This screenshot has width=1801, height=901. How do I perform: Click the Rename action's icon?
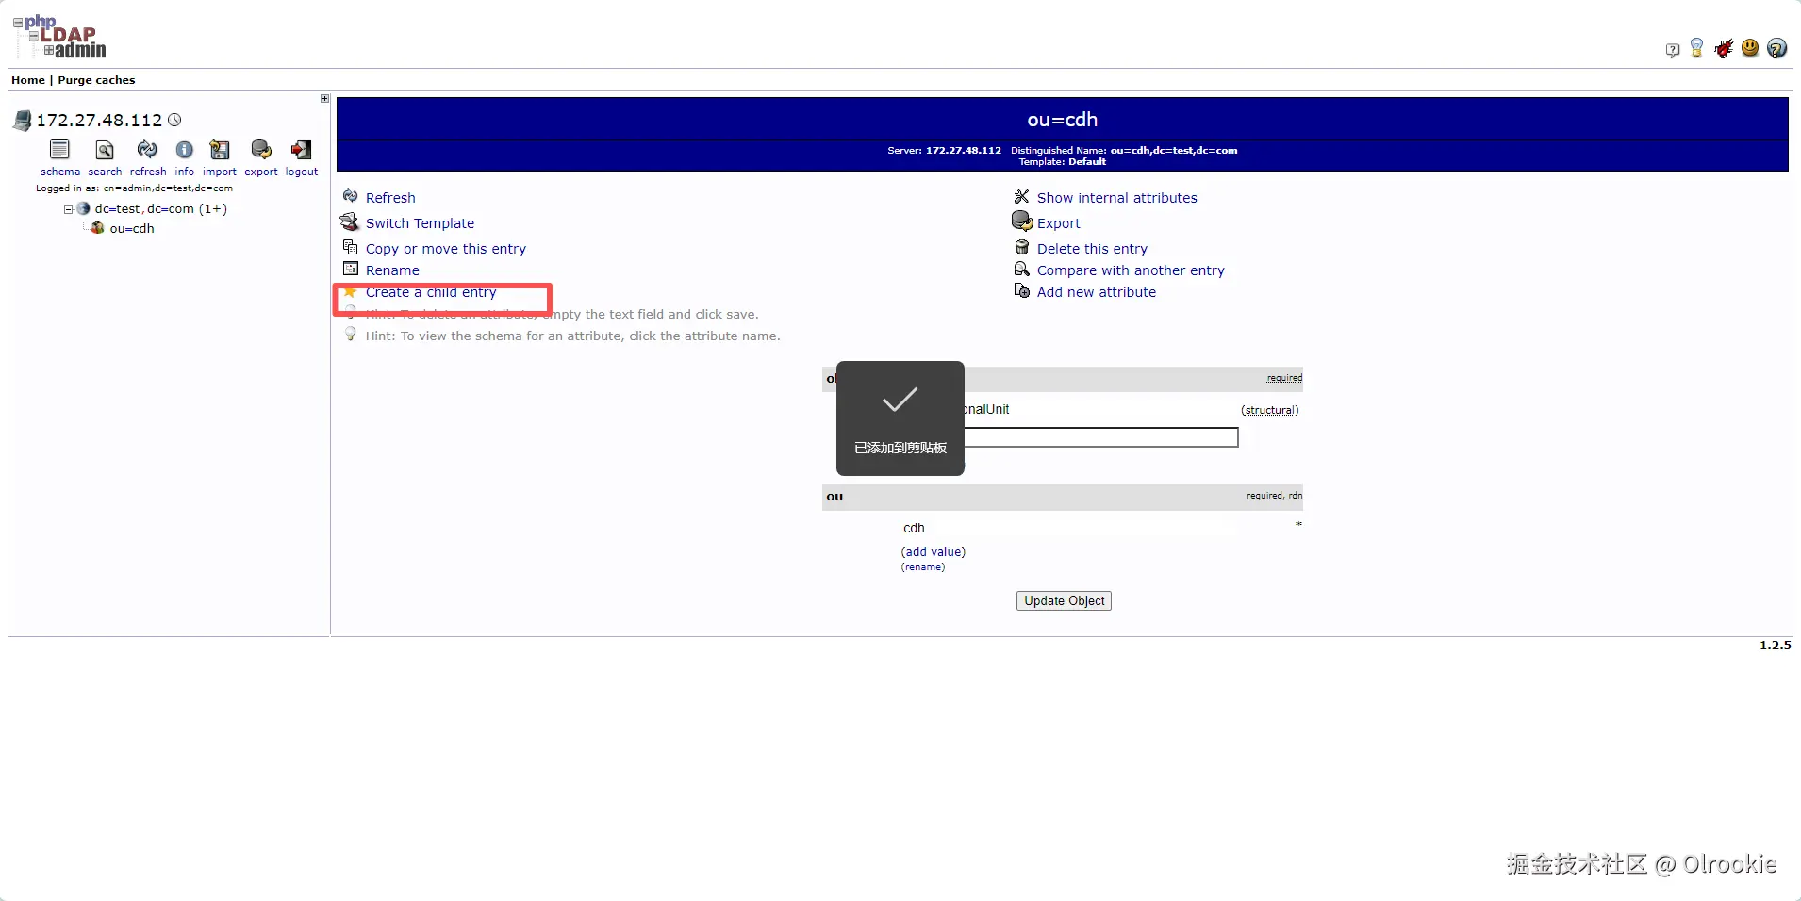[351, 270]
